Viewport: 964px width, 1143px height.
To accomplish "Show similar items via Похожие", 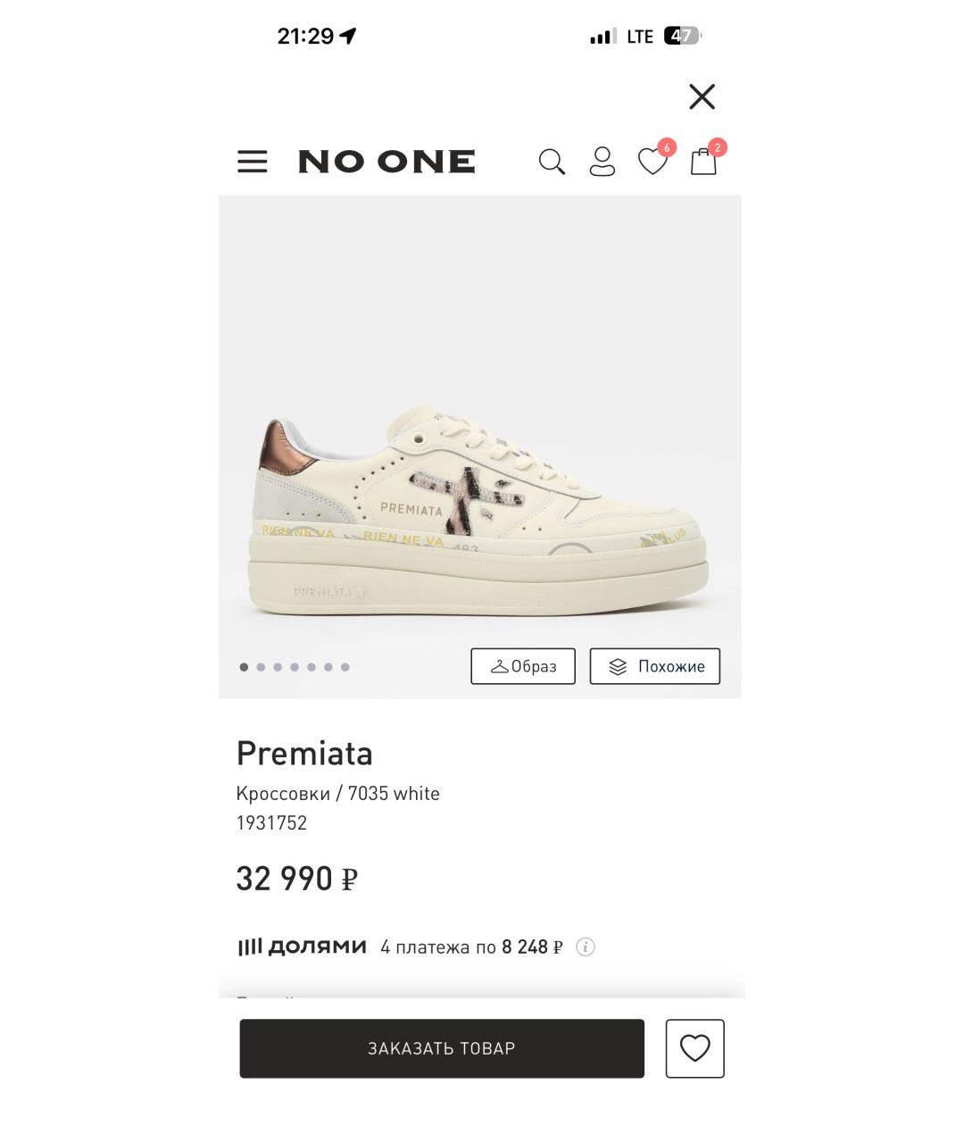I will coord(655,666).
